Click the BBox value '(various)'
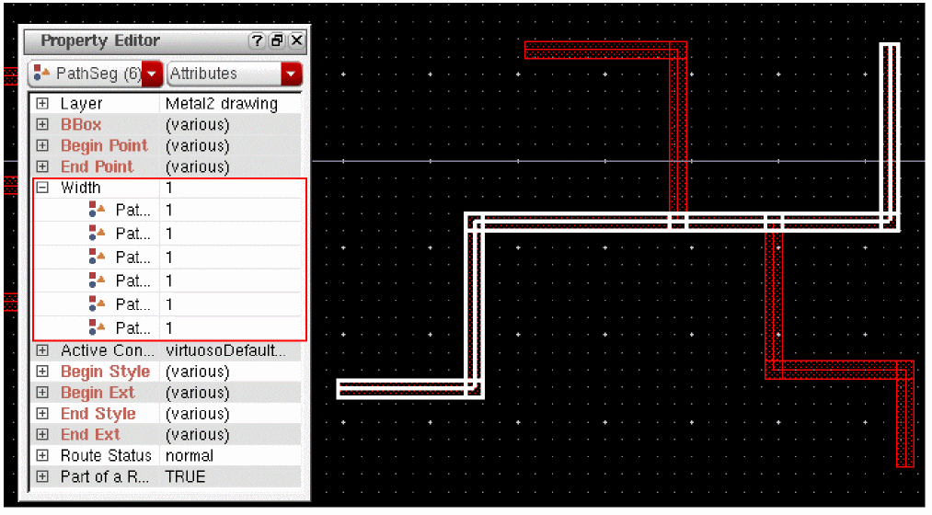 click(197, 125)
